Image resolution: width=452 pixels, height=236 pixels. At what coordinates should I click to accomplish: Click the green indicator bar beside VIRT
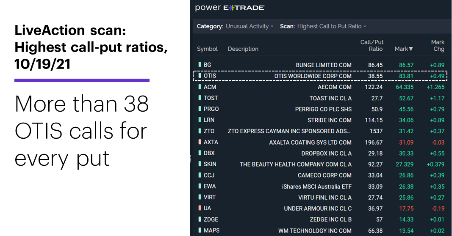click(x=200, y=197)
